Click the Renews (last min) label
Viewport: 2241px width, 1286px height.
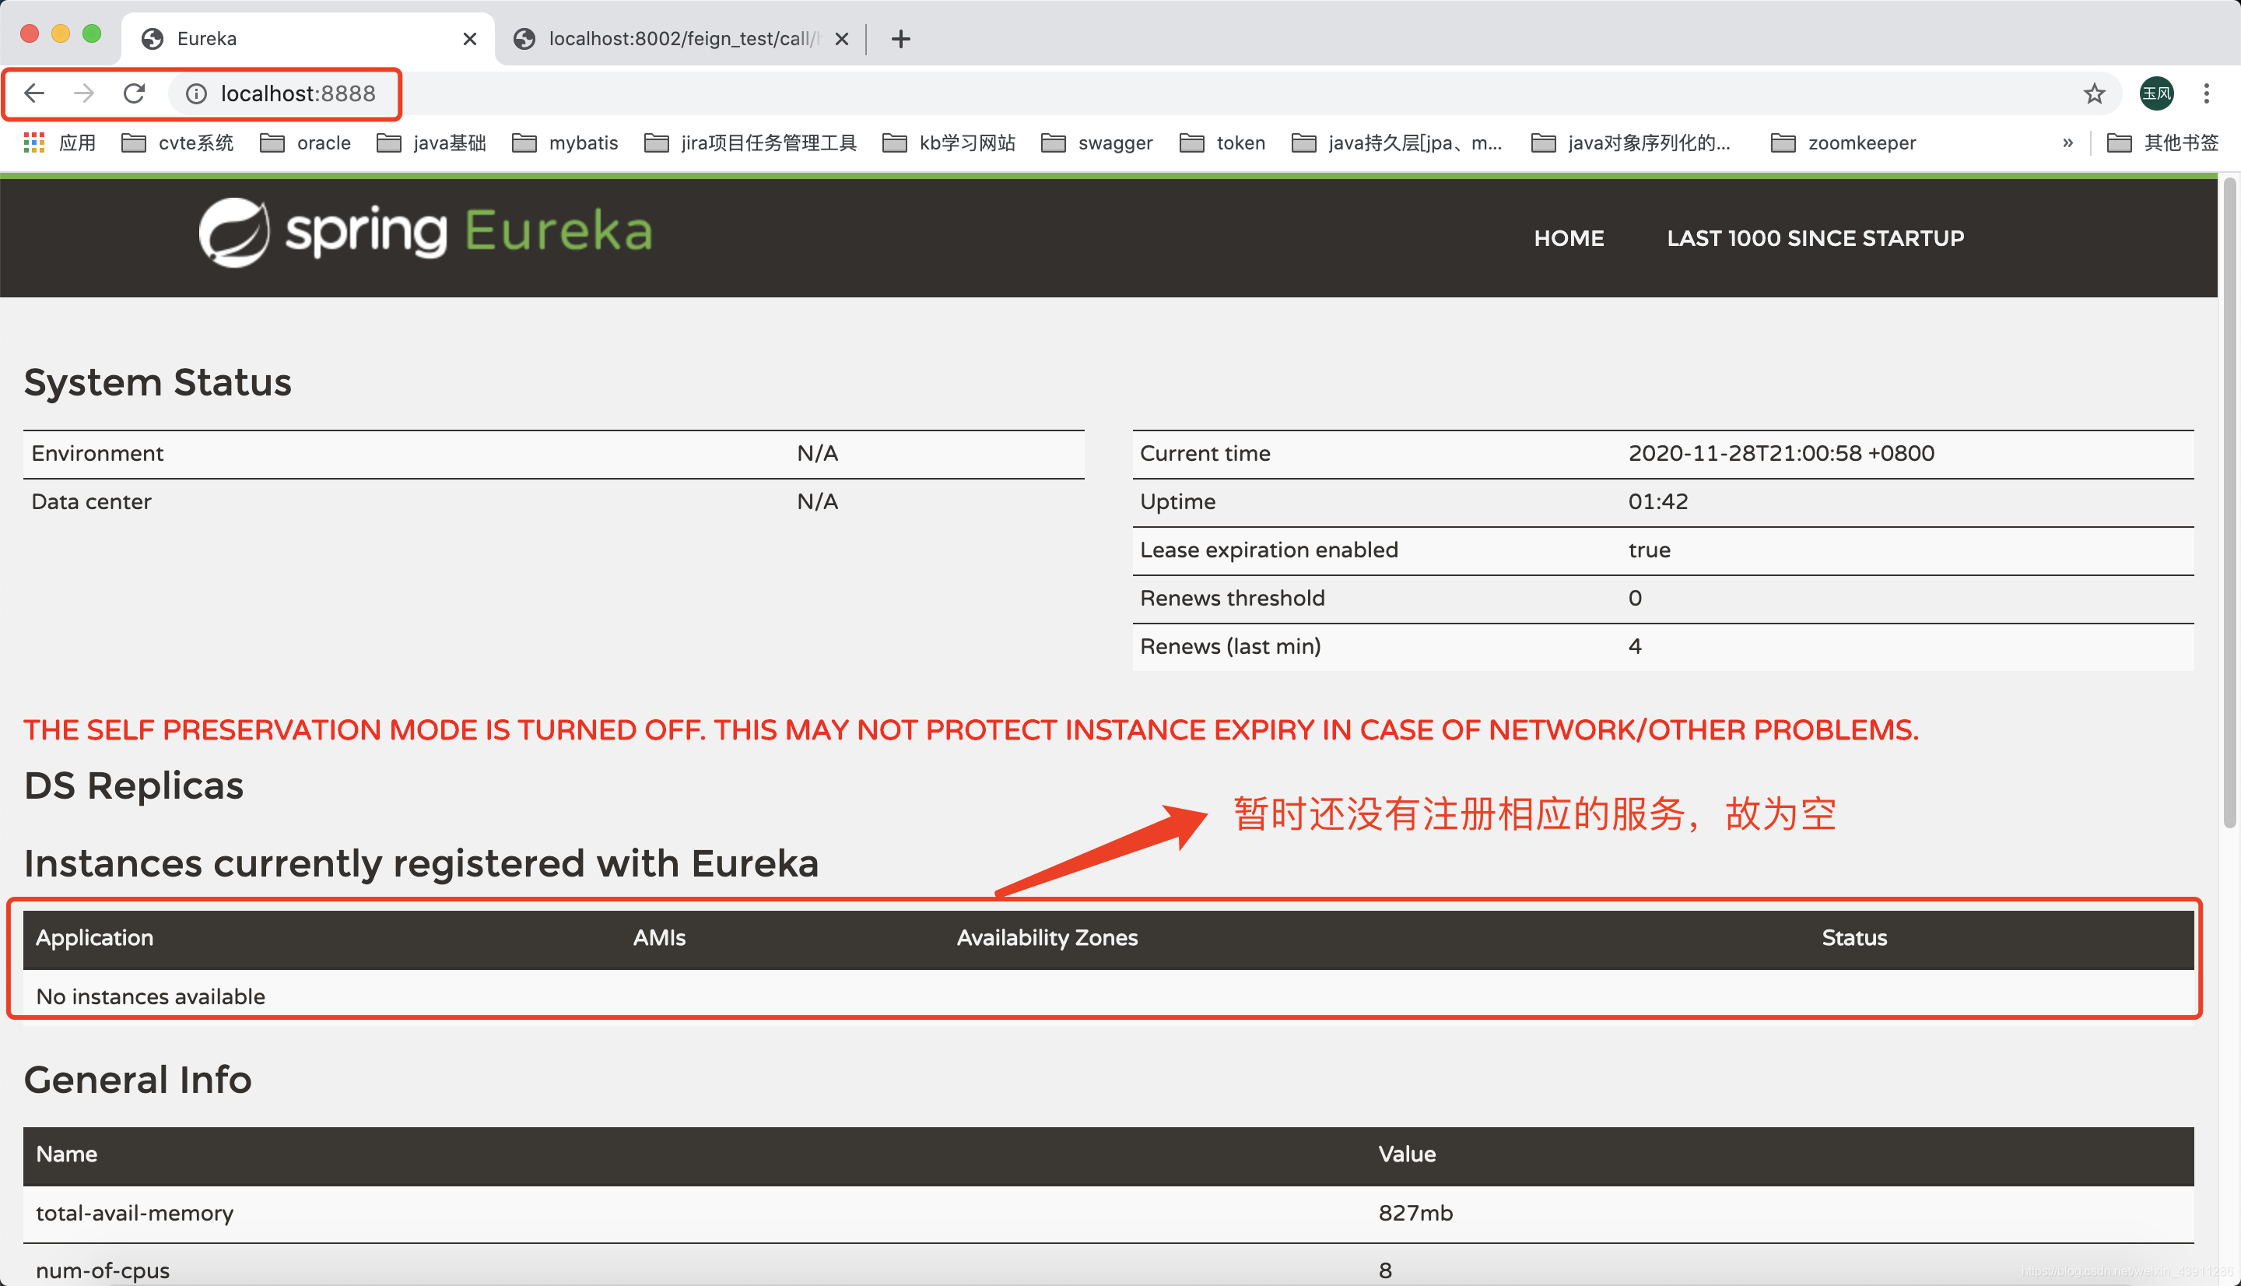1230,647
